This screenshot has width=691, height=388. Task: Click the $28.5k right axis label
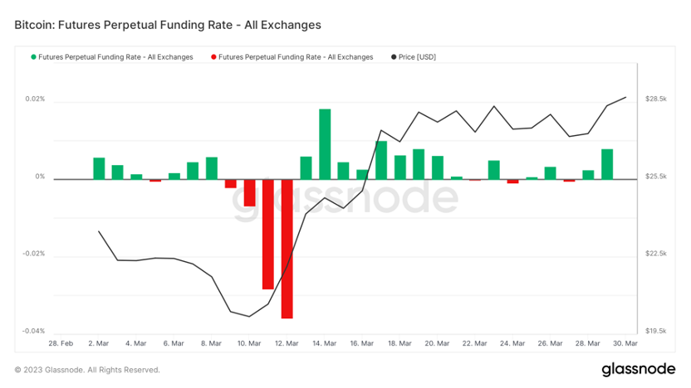656,99
